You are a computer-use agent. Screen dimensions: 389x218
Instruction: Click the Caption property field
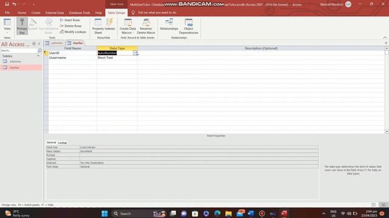[x=199, y=159]
